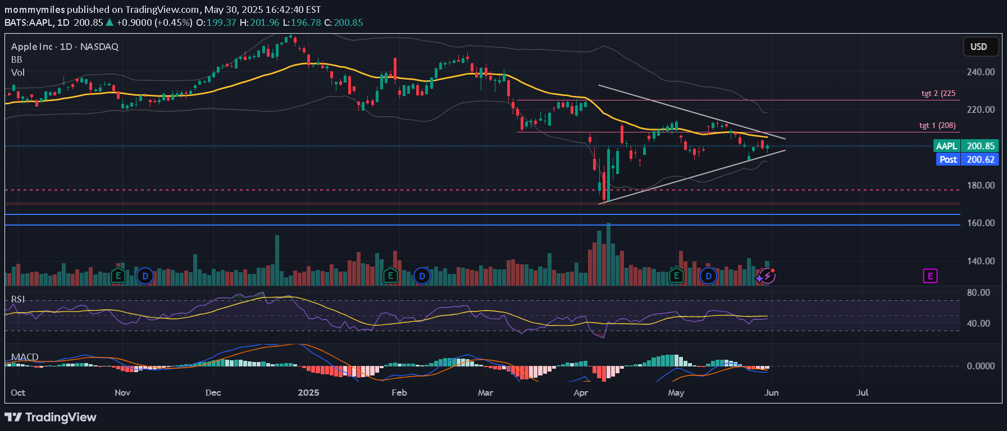Image resolution: width=1007 pixels, height=431 pixels.
Task: Click the O:199.37 open value in header
Action: (x=216, y=22)
